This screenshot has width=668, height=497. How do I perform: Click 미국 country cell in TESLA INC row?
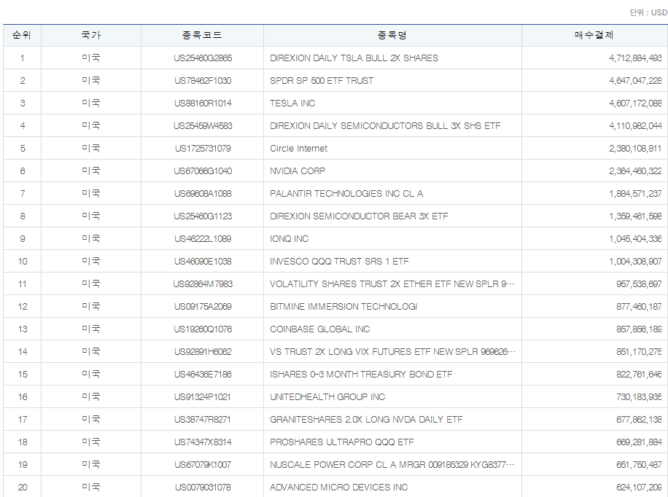click(x=91, y=103)
